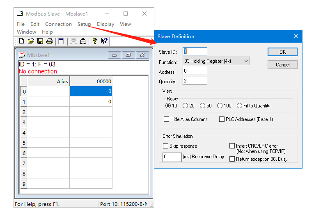Select the 20 rows radio button
Viewport: 330px width, 219px height.
186,106
